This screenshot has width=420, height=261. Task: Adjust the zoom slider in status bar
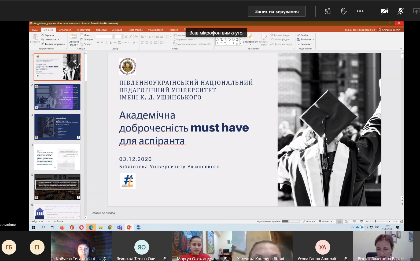pos(375,221)
